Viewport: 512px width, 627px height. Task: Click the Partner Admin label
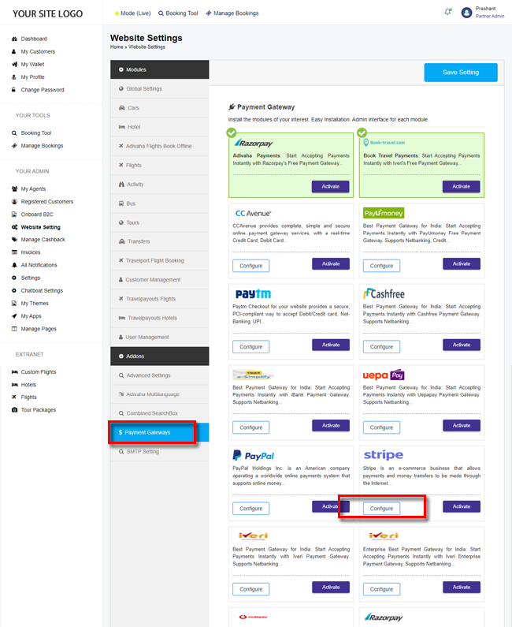490,17
